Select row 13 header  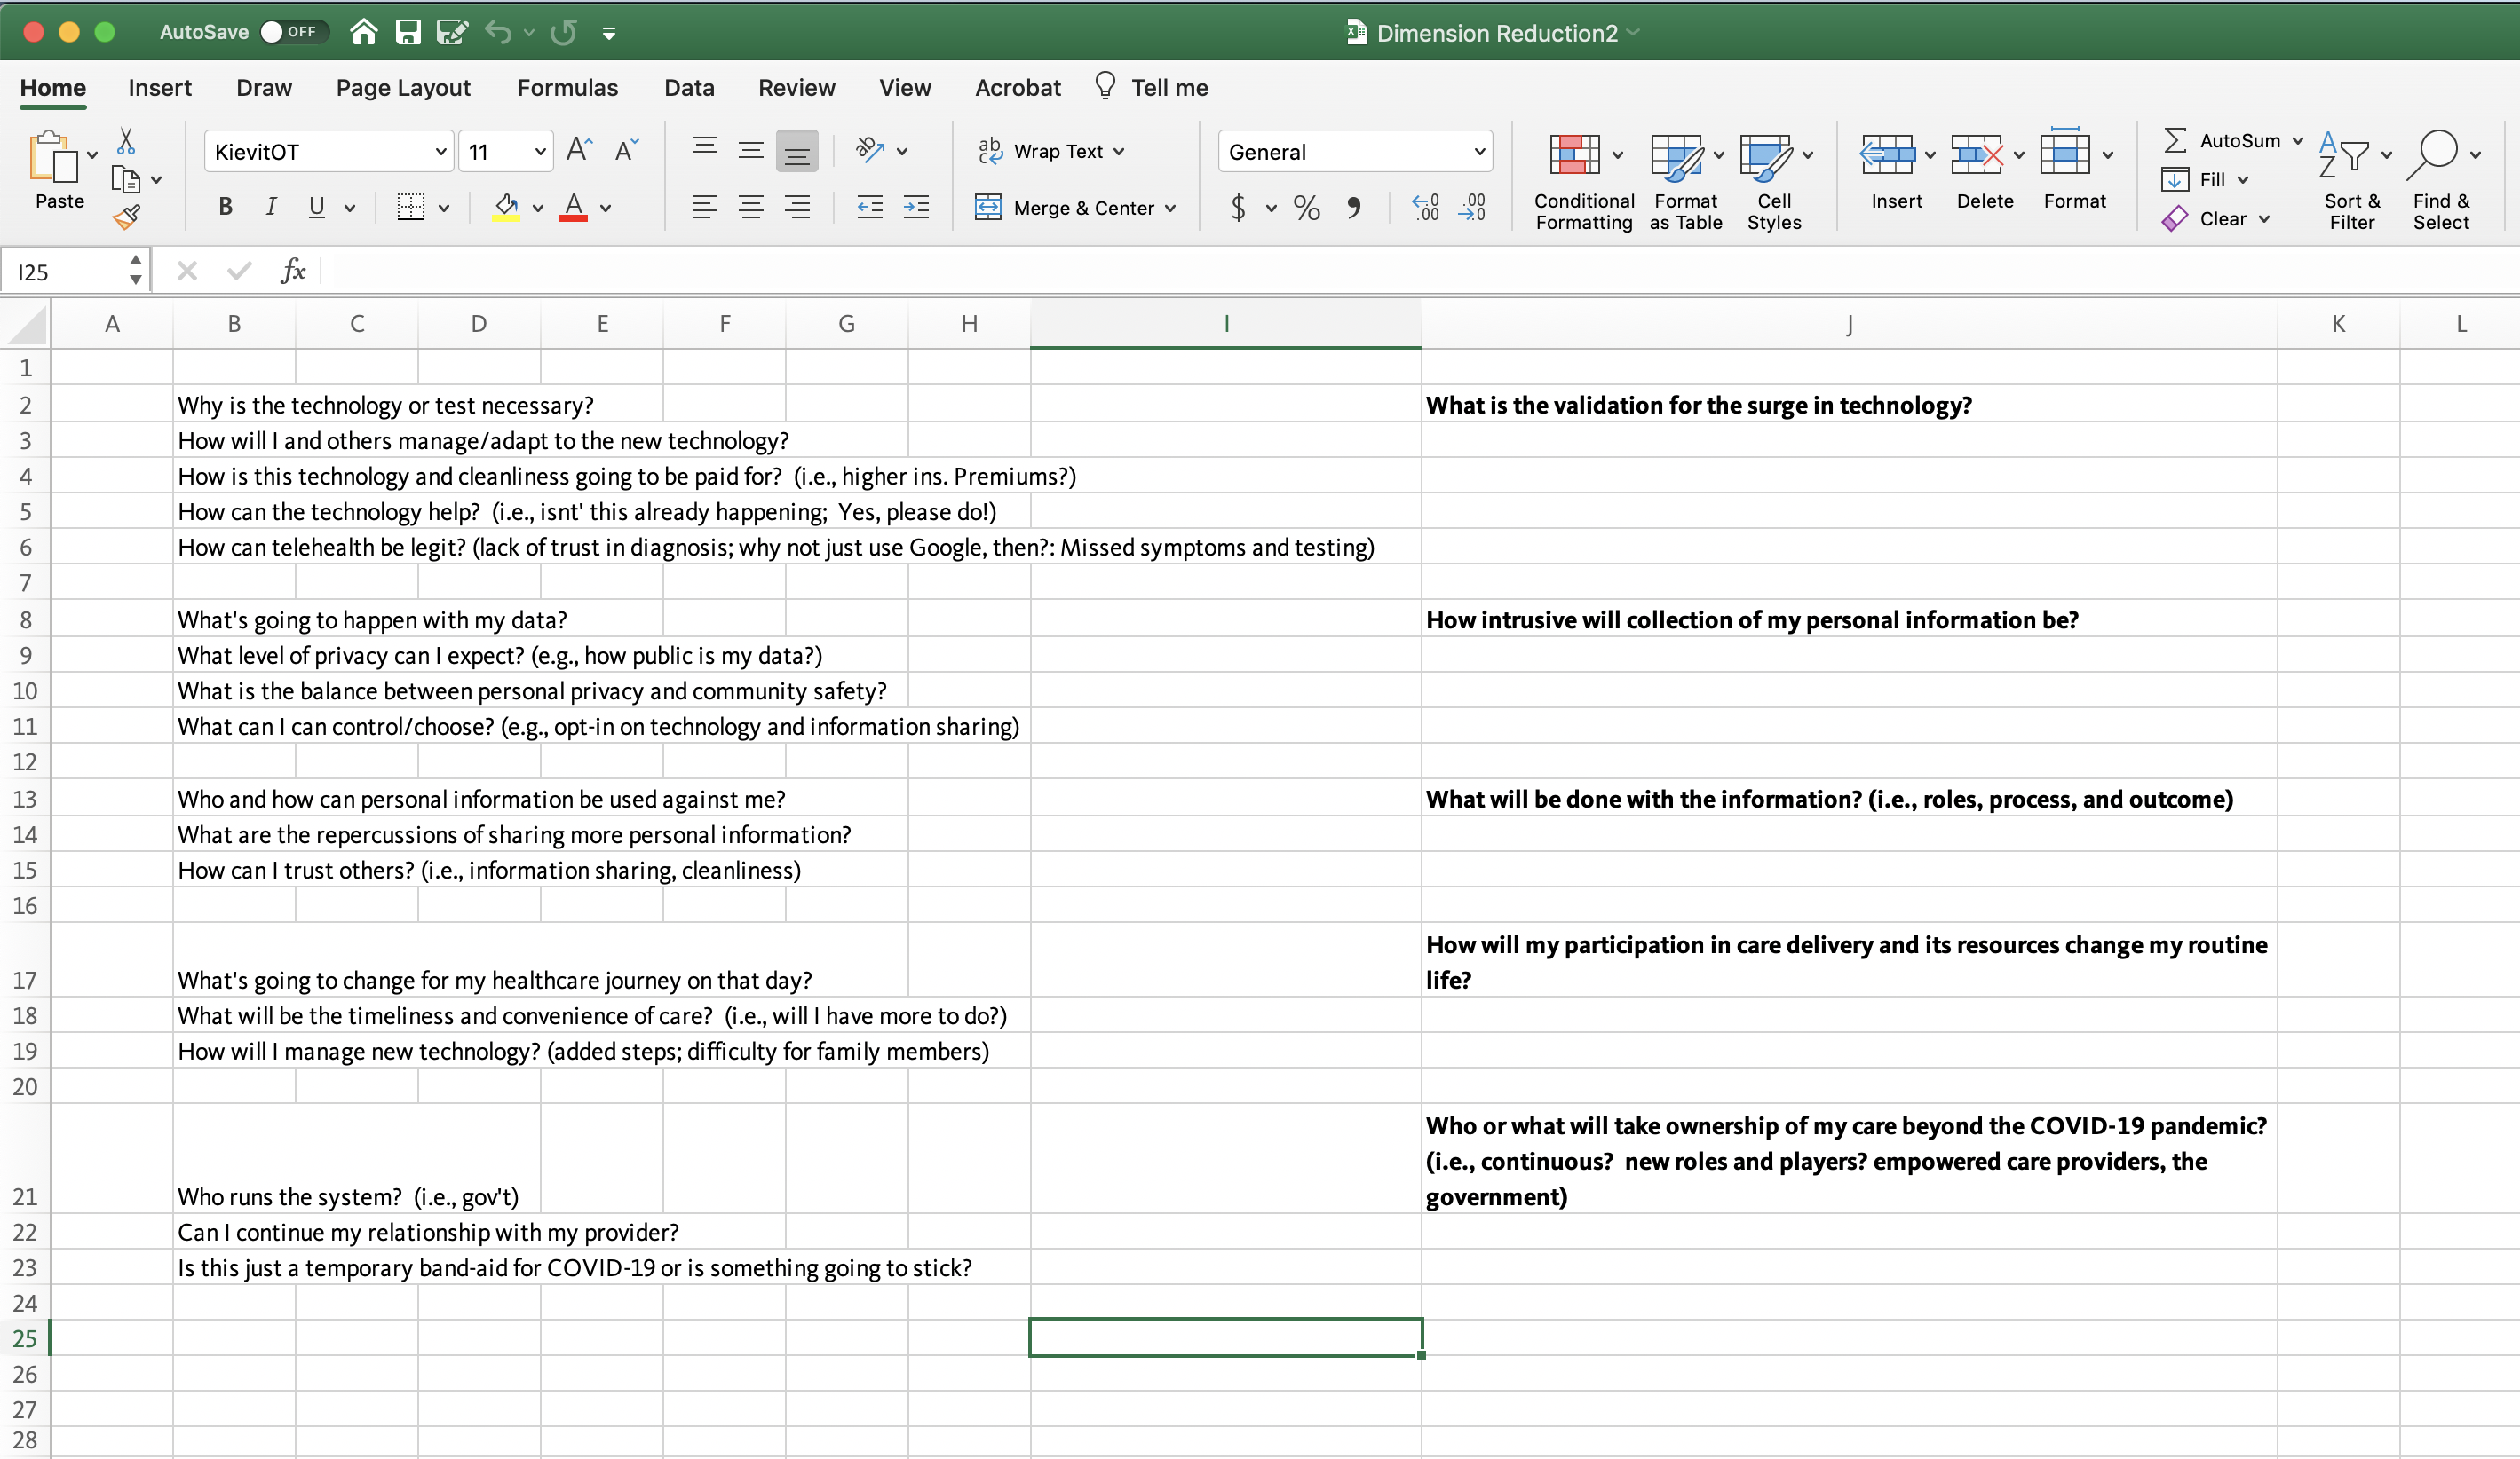tap(25, 799)
